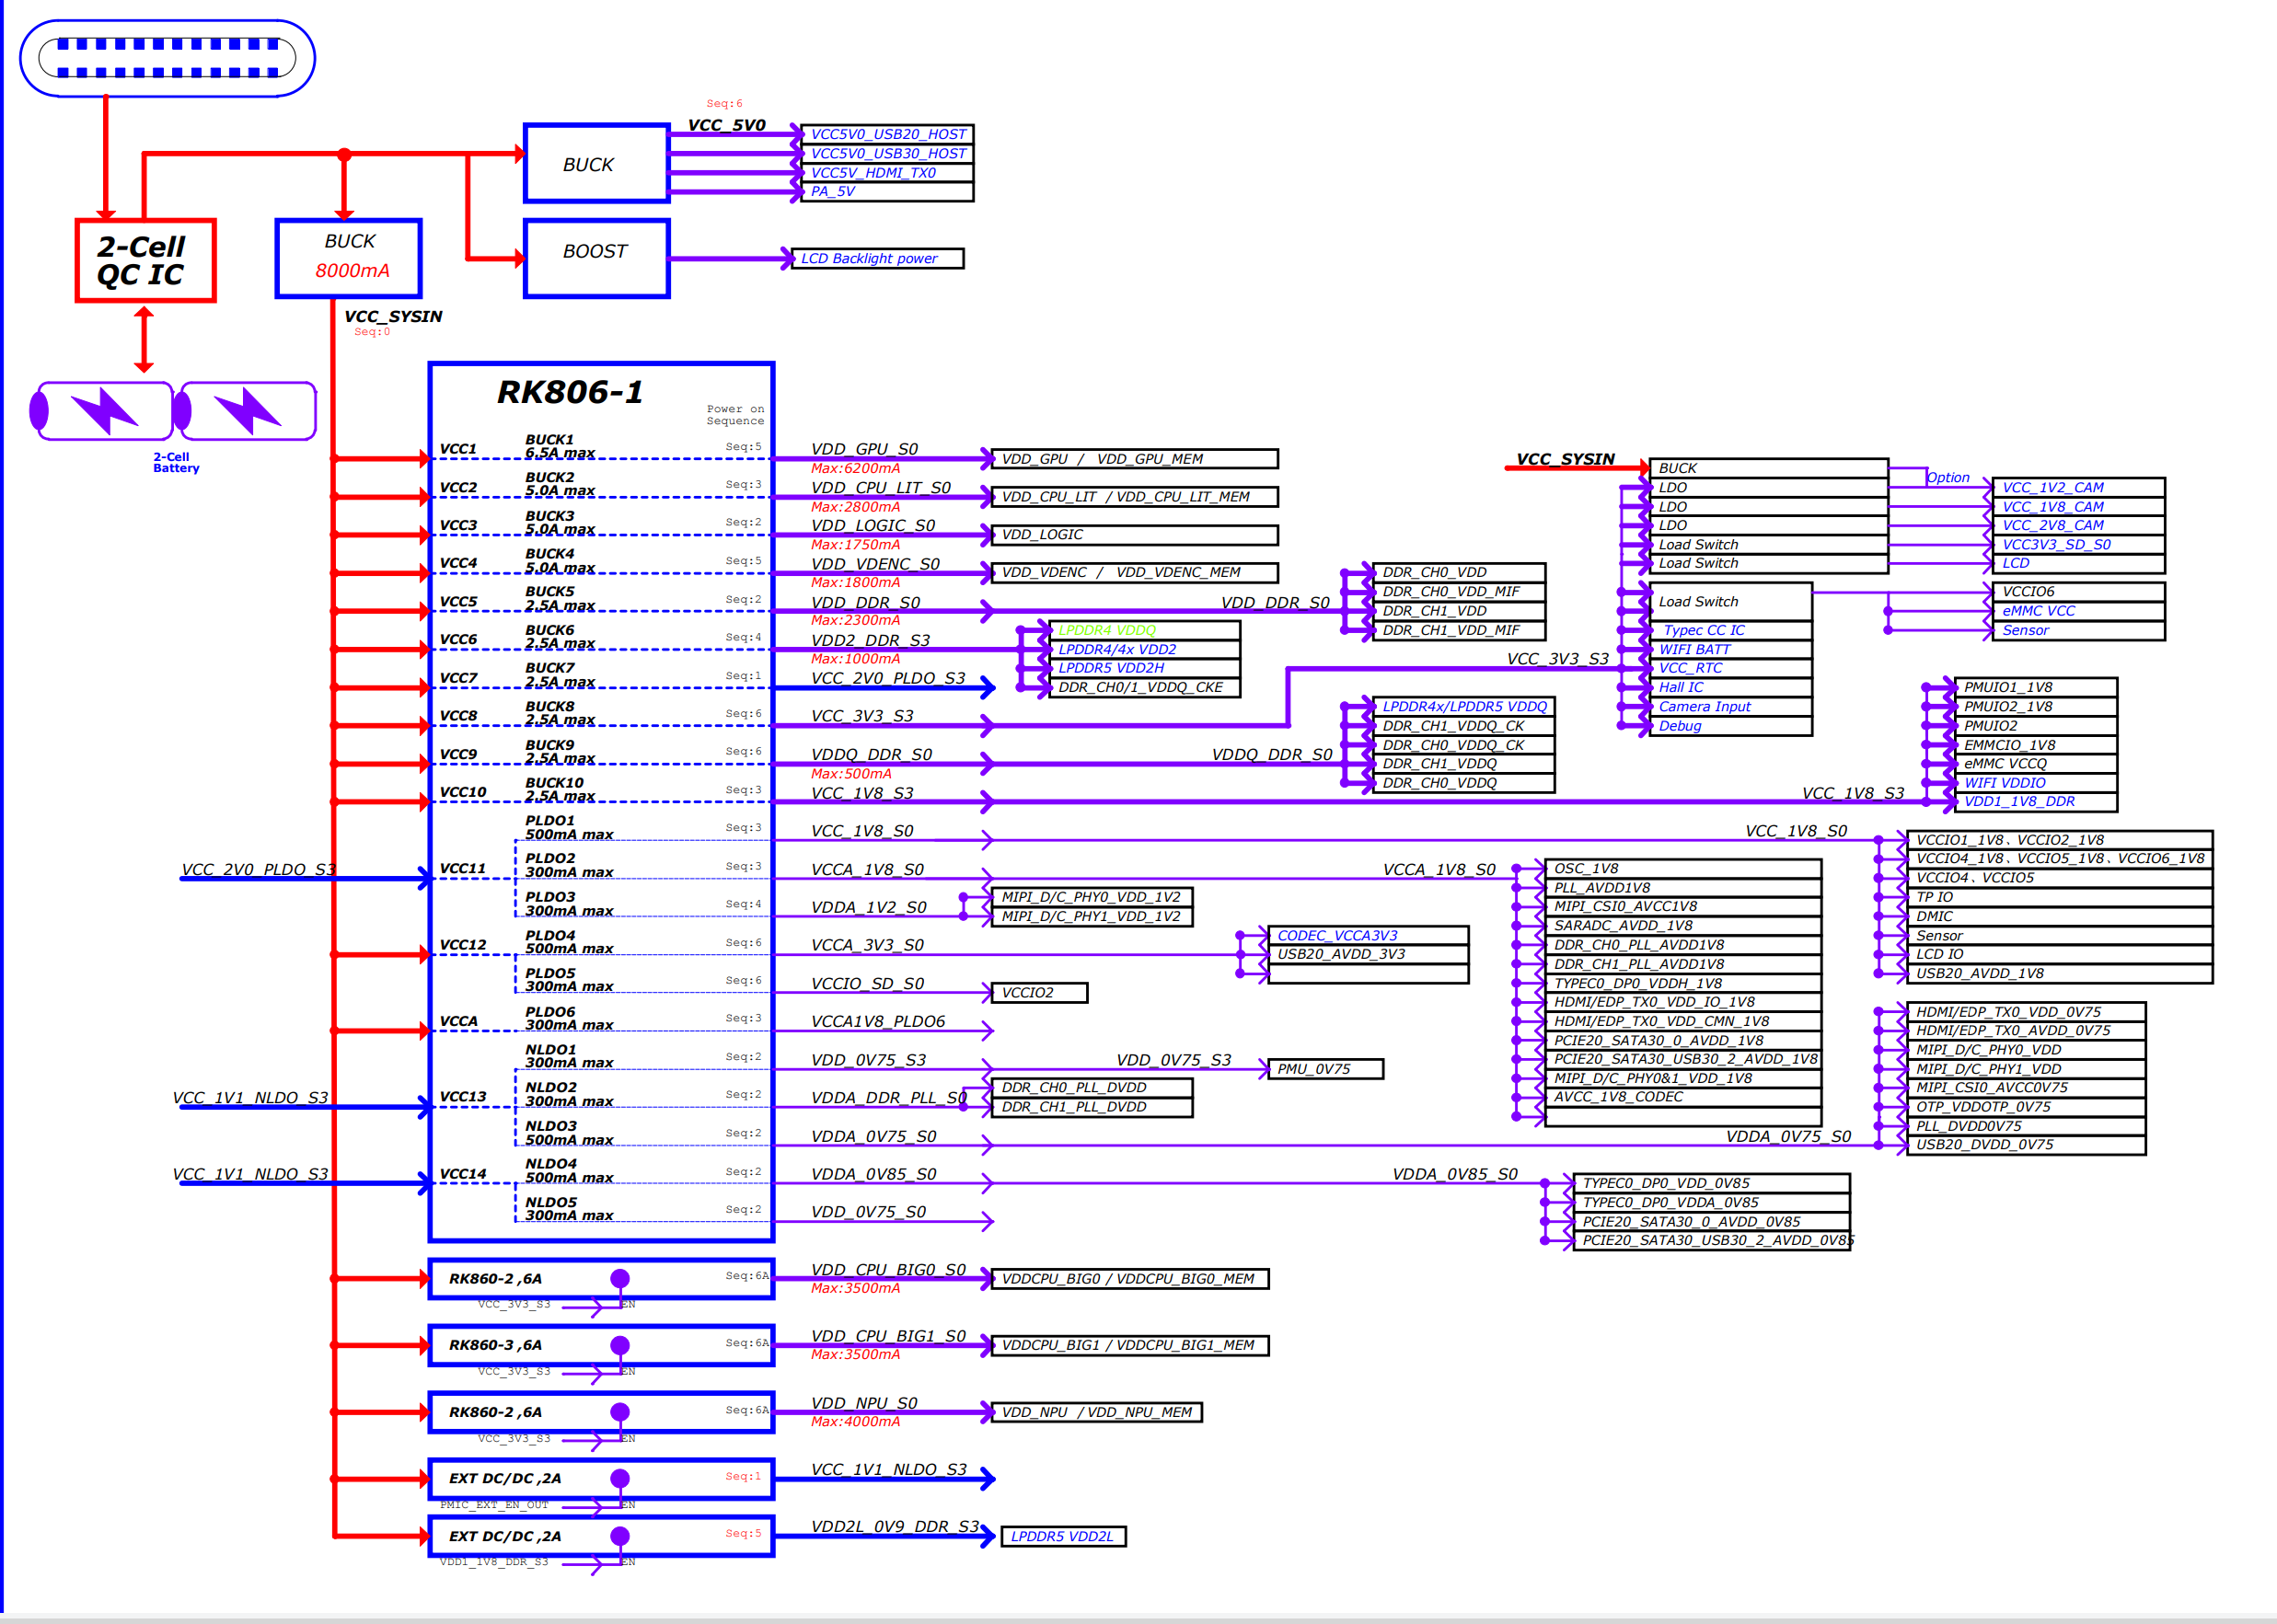Click the RK860-3 ,6A regulator block
The width and height of the screenshot is (2277, 1624).
tap(601, 1346)
